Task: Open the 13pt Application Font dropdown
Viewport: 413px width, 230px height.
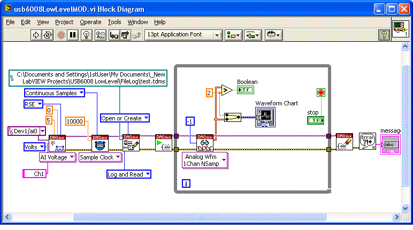Action: [x=183, y=35]
